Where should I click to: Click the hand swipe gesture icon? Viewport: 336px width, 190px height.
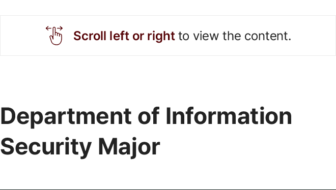[x=54, y=36]
